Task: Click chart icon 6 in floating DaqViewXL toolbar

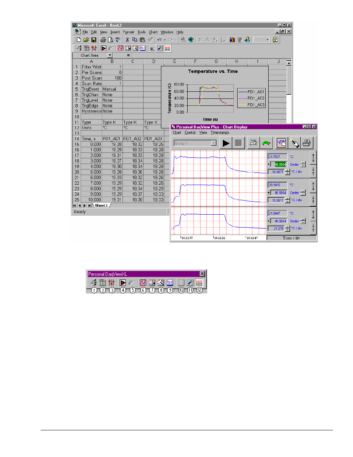Action: click(143, 283)
